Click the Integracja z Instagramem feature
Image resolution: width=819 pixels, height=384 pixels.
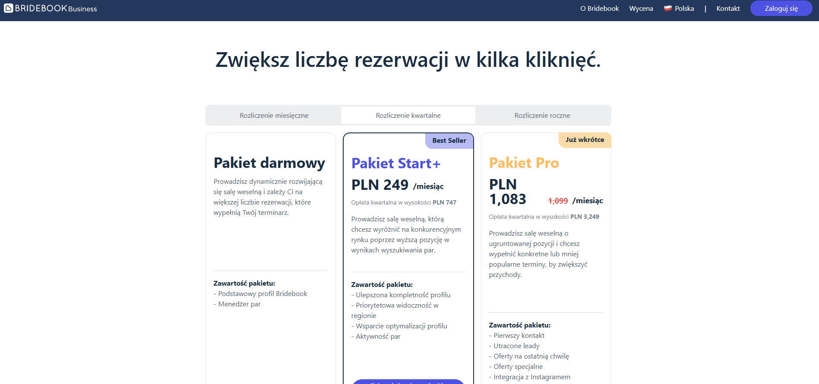point(531,377)
